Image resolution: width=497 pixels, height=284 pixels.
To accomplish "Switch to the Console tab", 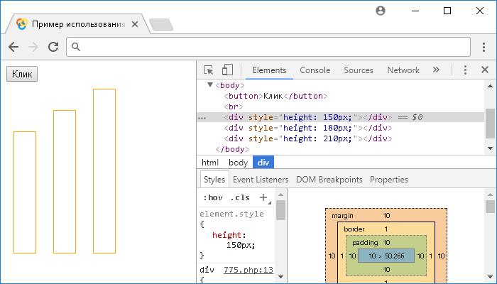I will coord(315,70).
